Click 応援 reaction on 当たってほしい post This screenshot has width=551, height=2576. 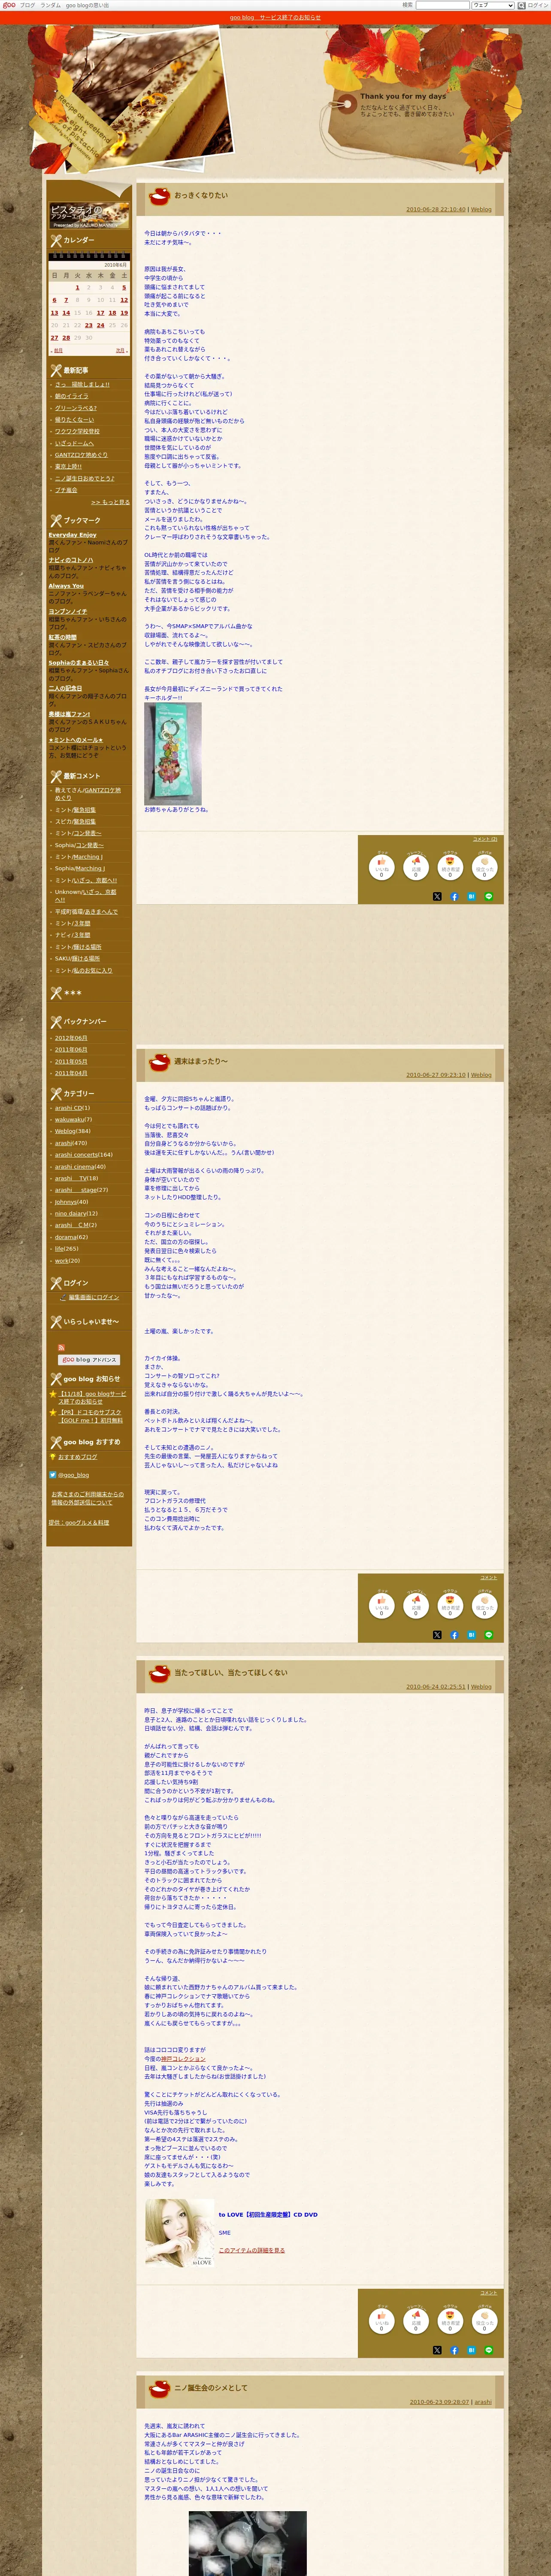pos(416,2320)
